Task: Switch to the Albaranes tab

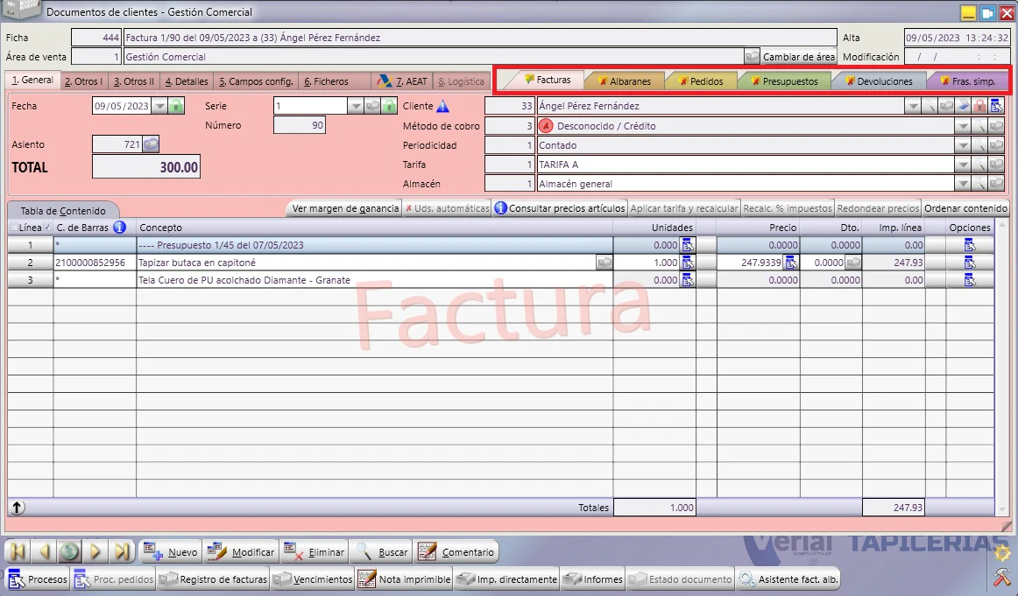Action: [x=624, y=81]
